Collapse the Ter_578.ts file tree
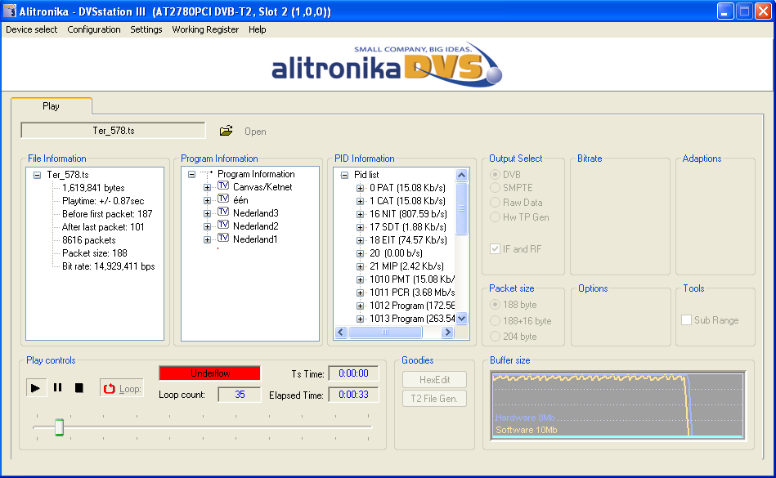Screen dimensions: 776x478 (x=37, y=175)
